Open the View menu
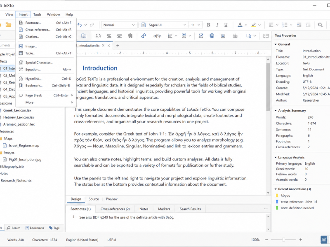The image size is (330, 247). 9,14
